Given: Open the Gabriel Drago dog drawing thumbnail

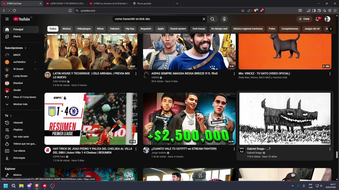Looking at the screenshot, I should pos(285,118).
